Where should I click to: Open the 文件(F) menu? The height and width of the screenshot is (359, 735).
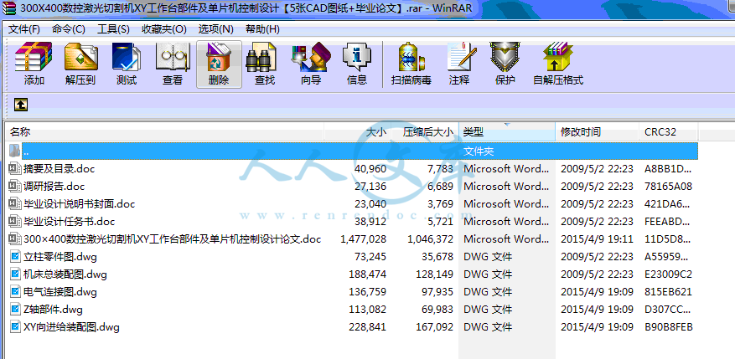(x=24, y=29)
